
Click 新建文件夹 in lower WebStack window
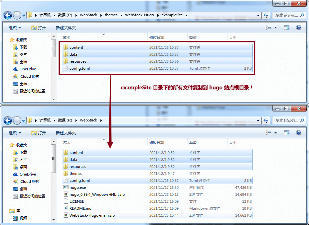pyautogui.click(x=66, y=133)
